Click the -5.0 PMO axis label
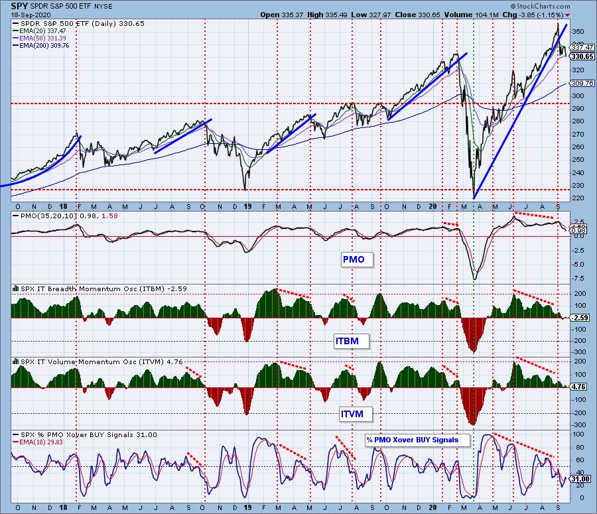This screenshot has width=597, height=514. click(x=578, y=264)
